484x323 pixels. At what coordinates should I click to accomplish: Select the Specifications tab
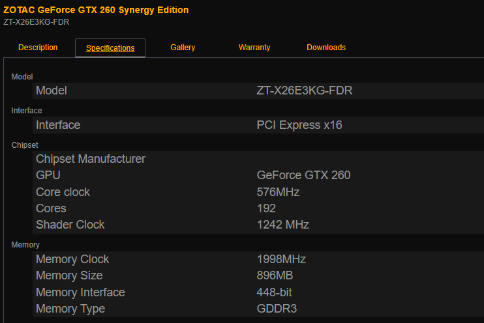110,48
